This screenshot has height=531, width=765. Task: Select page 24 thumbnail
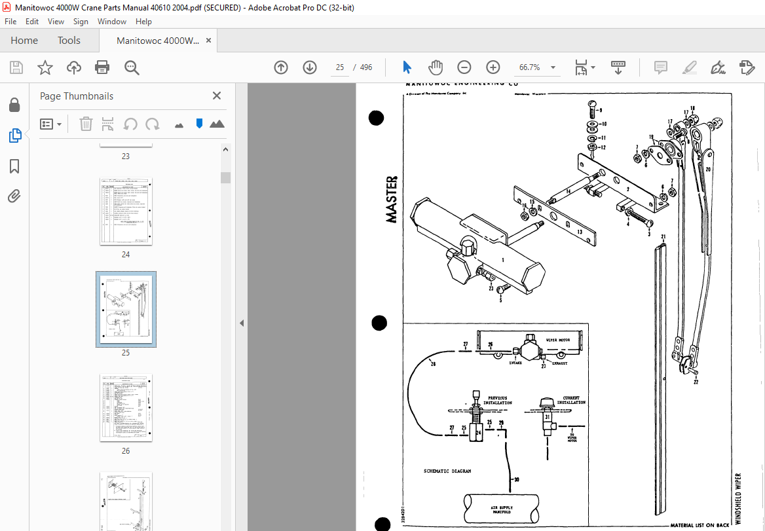(x=126, y=211)
